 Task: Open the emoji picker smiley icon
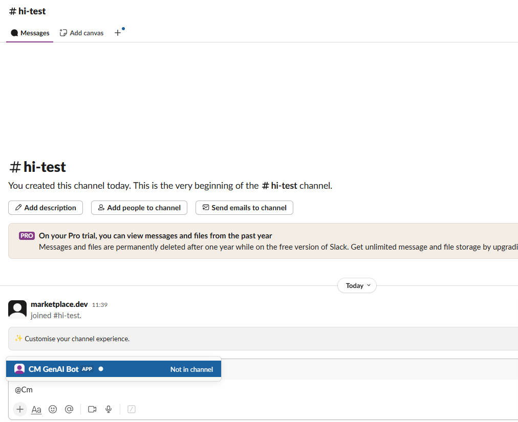(x=53, y=409)
